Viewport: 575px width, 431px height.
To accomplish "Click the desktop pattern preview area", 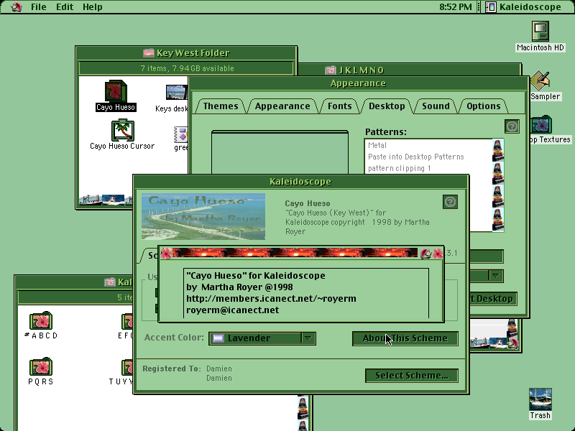I will pyautogui.click(x=280, y=152).
